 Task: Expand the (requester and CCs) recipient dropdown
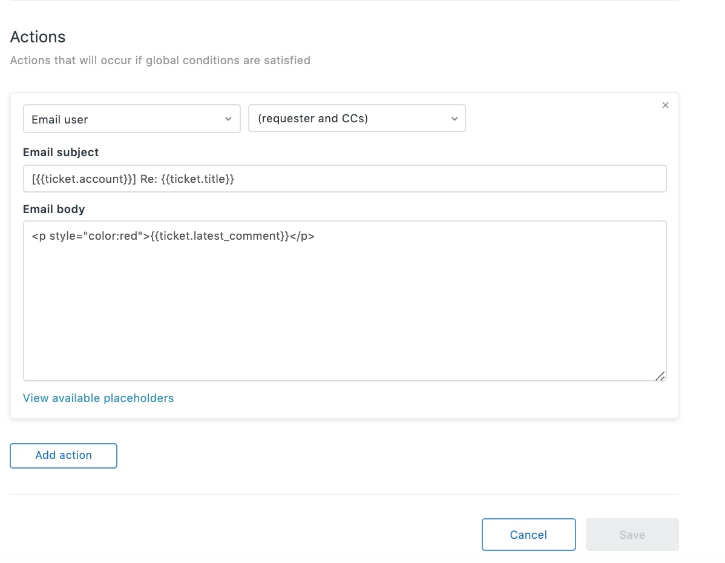[x=356, y=119]
